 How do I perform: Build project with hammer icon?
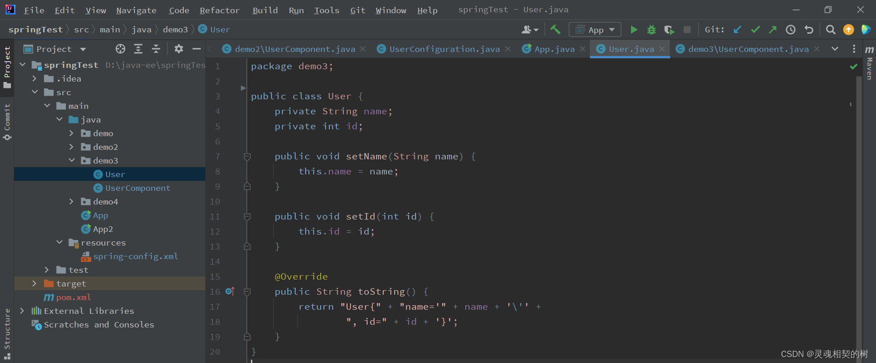coord(555,30)
